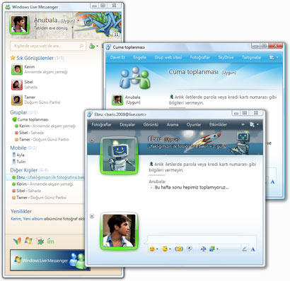
Task: Open the Yenilikler what's new heading
Action: coord(21,211)
